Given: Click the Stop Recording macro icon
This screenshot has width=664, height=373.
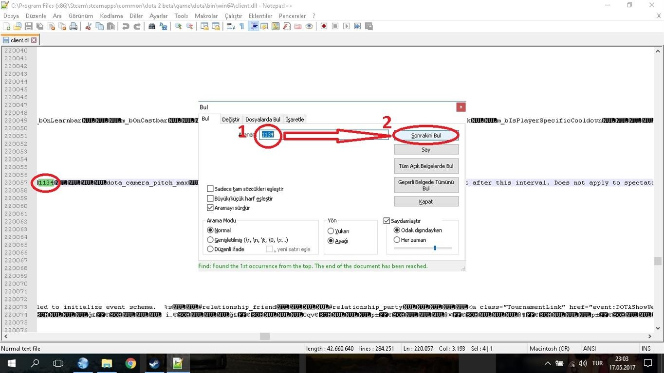Looking at the screenshot, I should 335,26.
